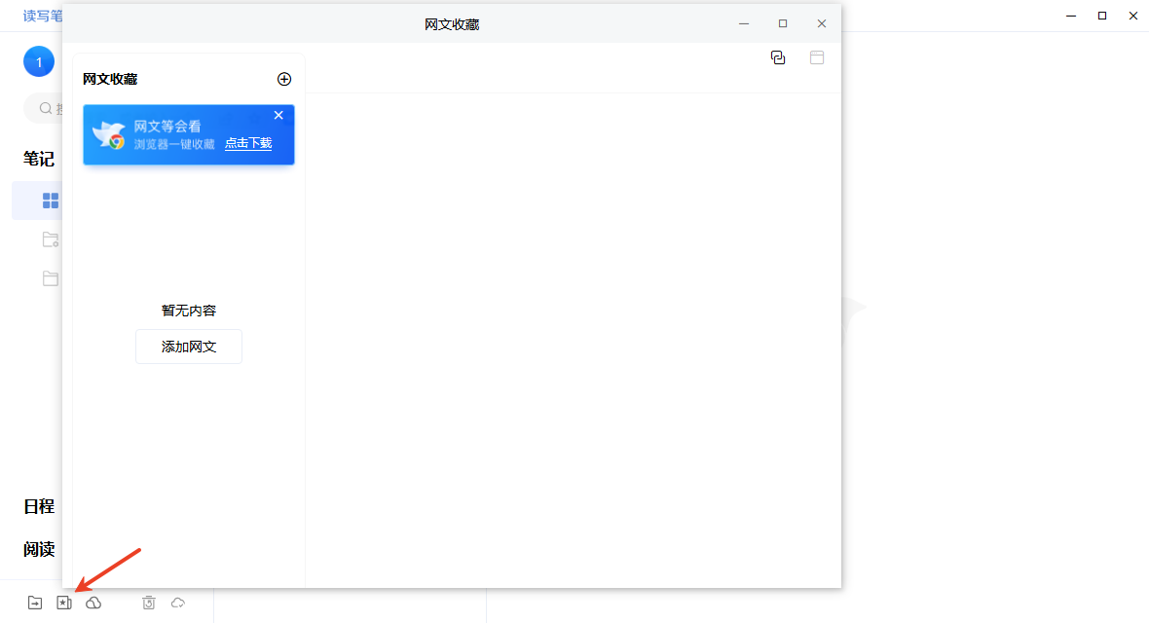Close the 网文收藏 window
This screenshot has height=623, width=1149.
[822, 23]
